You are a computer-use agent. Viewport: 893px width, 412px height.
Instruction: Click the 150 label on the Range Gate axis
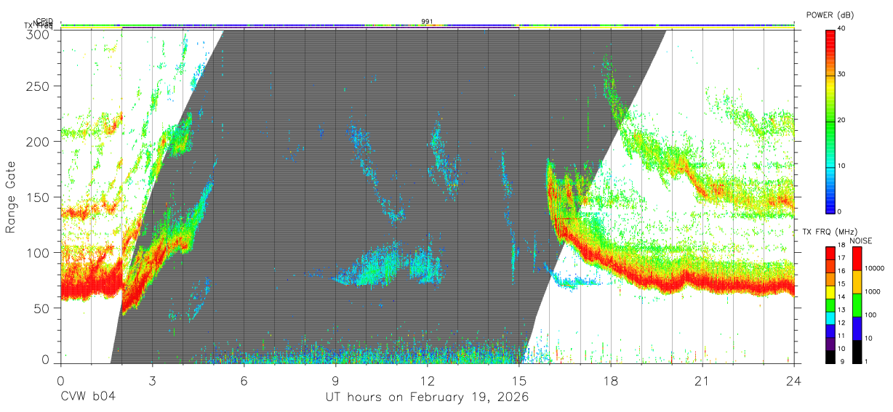point(37,197)
